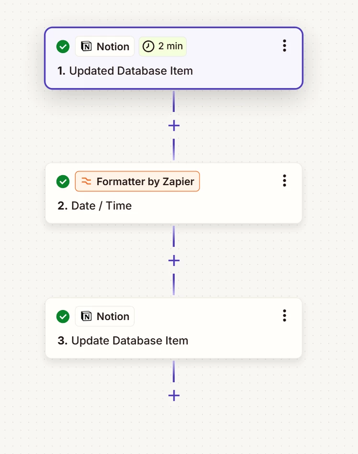This screenshot has width=358, height=454.
Task: Click the Formatter icon in step 2
Action: pos(86,181)
